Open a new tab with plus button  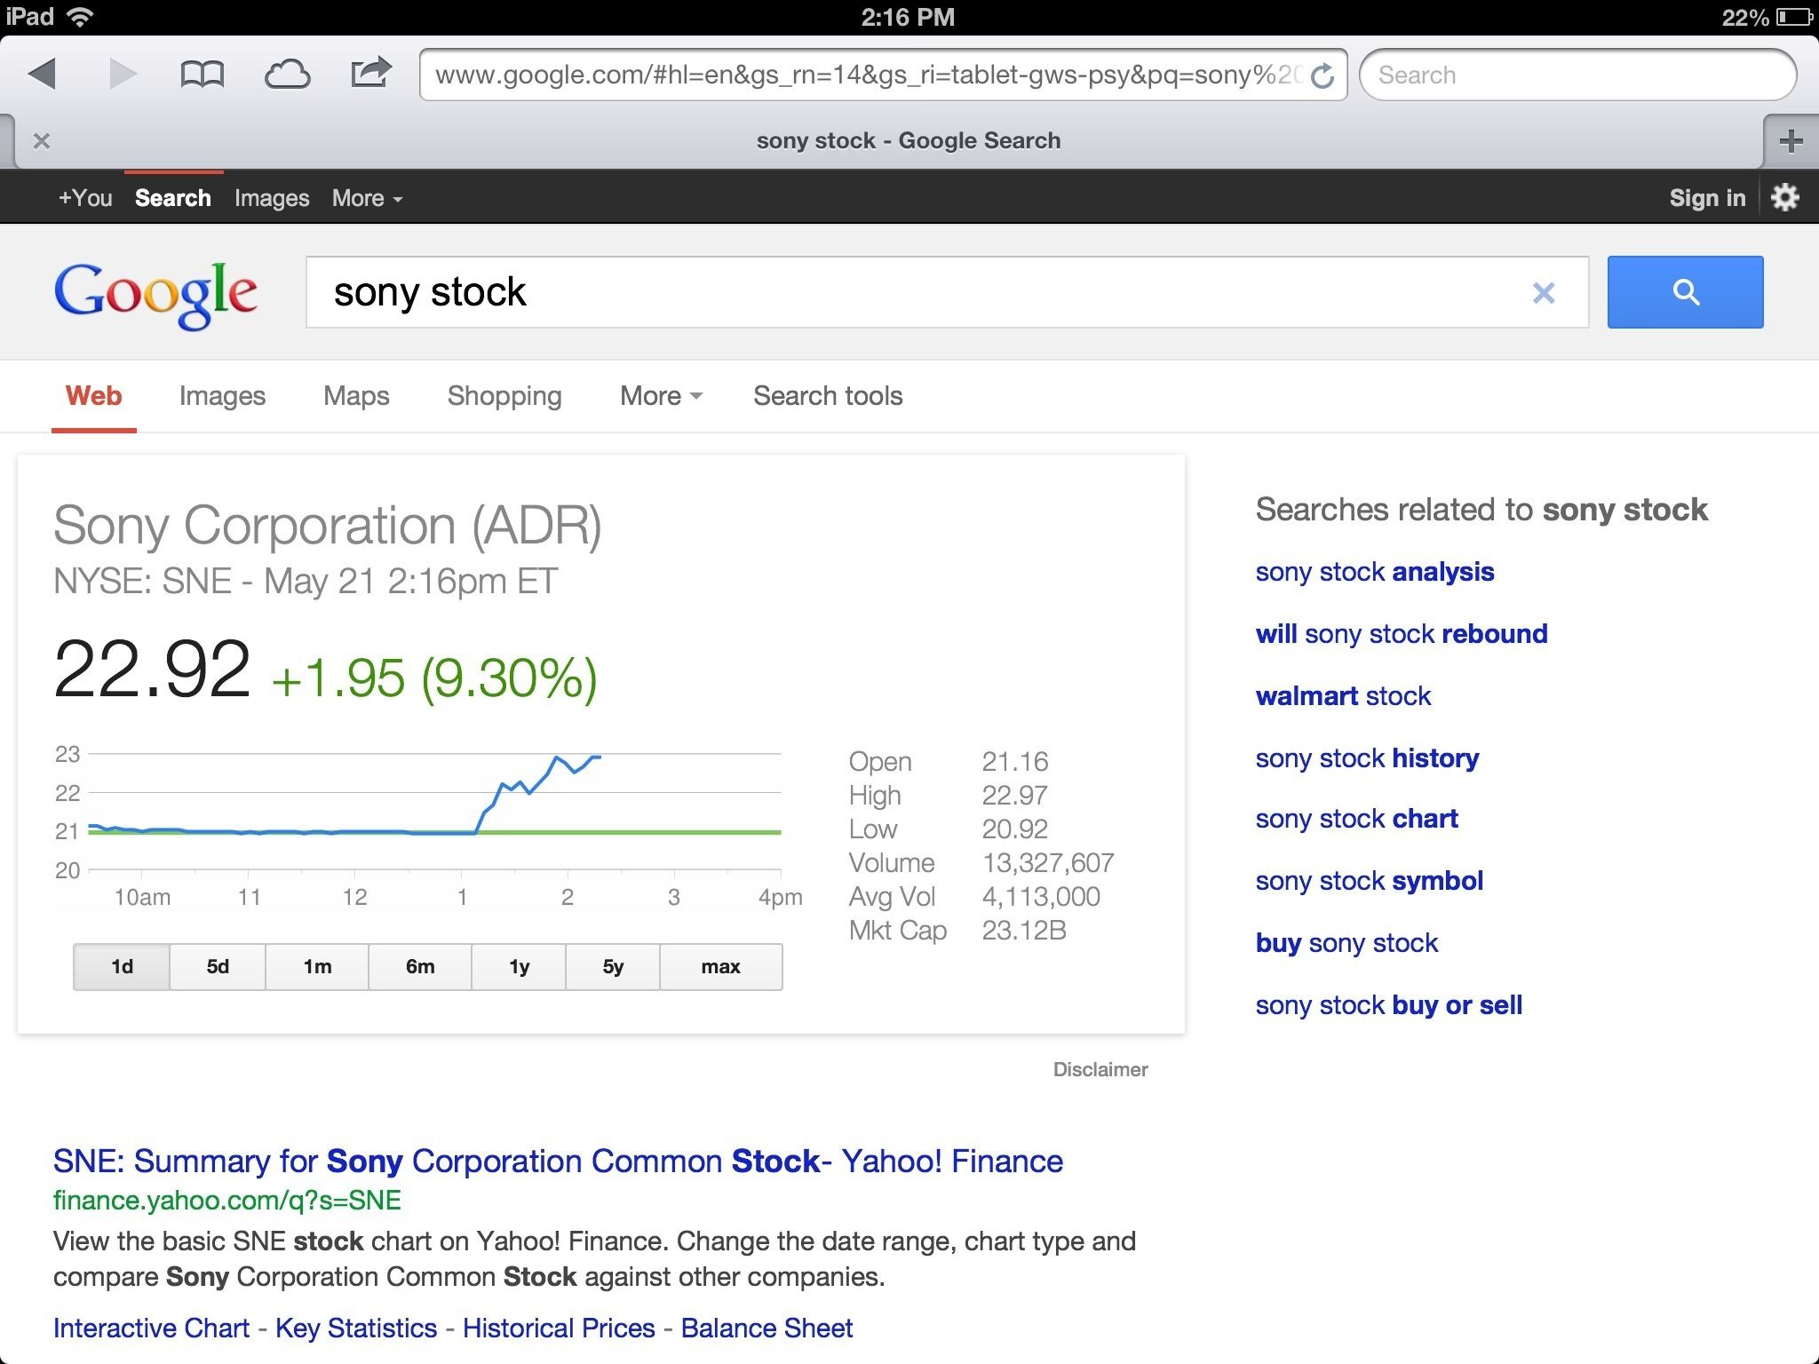pyautogui.click(x=1791, y=141)
